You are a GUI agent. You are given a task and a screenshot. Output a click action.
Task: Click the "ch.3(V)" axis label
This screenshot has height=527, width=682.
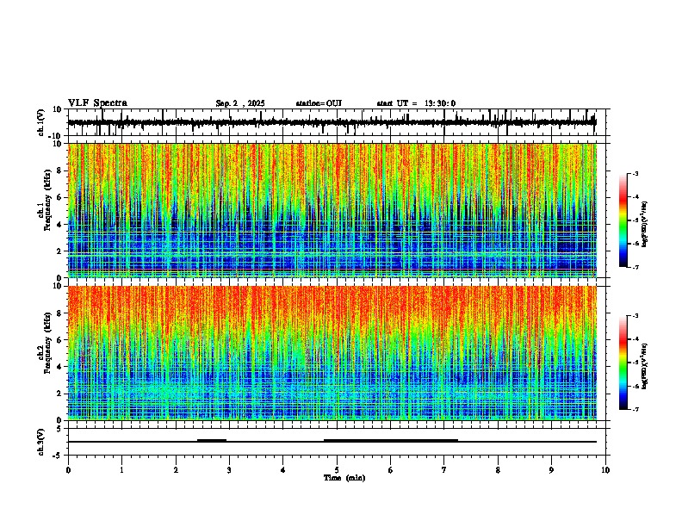[41, 443]
